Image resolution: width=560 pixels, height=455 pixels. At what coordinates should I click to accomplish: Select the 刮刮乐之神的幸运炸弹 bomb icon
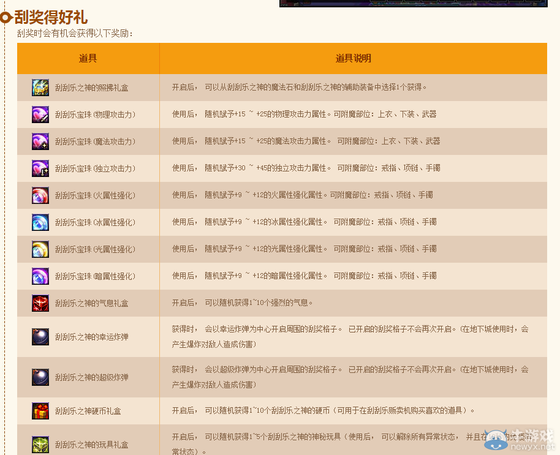click(40, 336)
